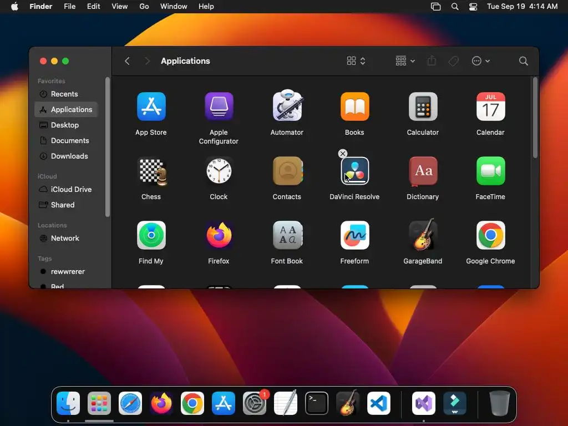Open the Apple menu
This screenshot has width=568, height=426.
click(x=14, y=7)
